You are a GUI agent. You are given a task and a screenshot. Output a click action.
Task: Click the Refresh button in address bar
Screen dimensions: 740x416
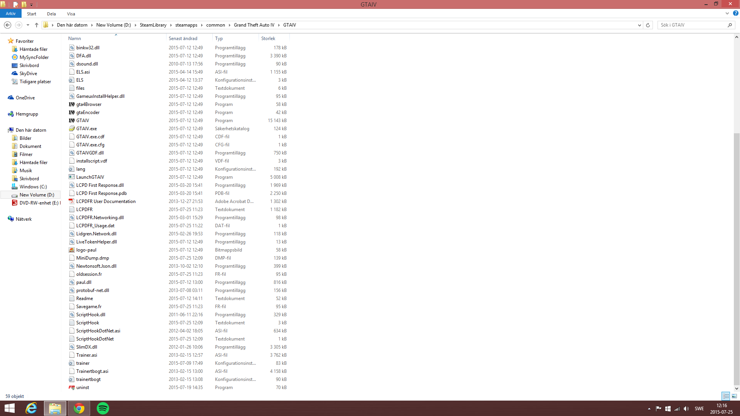(648, 25)
